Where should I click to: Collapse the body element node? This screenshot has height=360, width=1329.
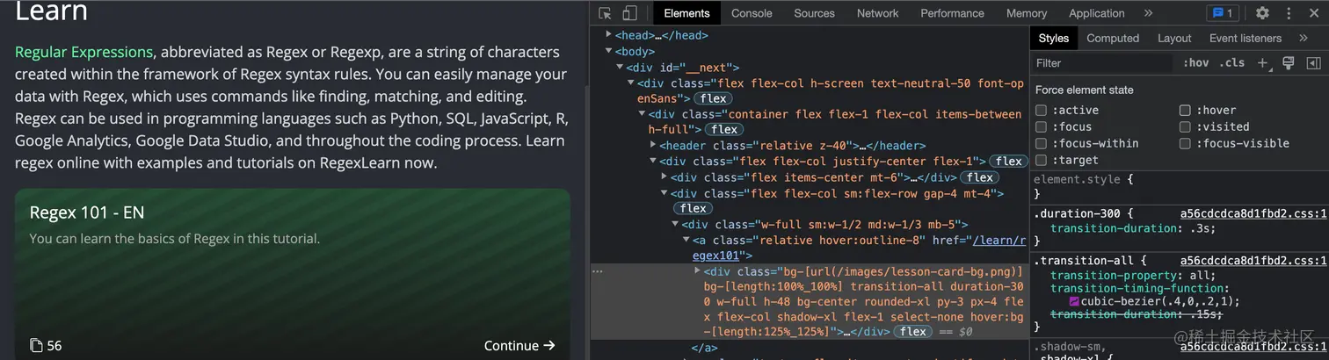coord(609,52)
